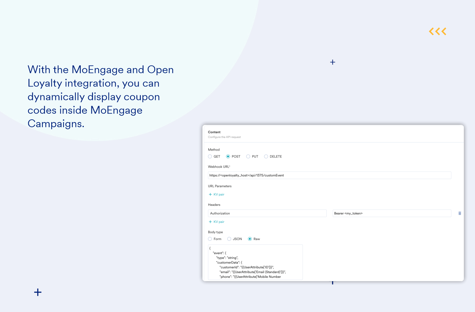Click the "Method" label
The height and width of the screenshot is (312, 475).
click(214, 150)
